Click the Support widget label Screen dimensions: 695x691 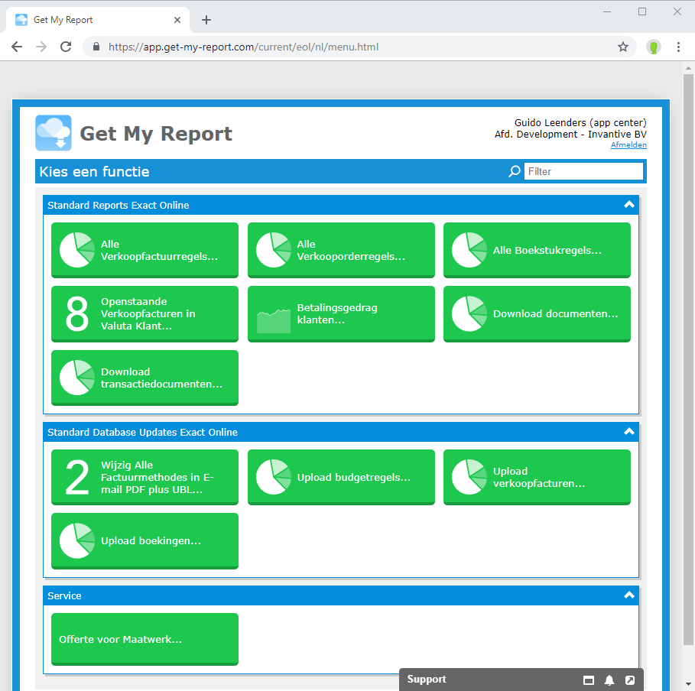coord(427,679)
